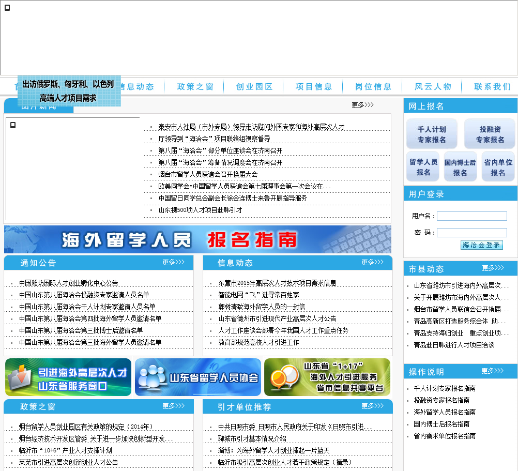
Task: Open policy 临沂市10+6产业人才支撑计划
Action: coord(66,450)
